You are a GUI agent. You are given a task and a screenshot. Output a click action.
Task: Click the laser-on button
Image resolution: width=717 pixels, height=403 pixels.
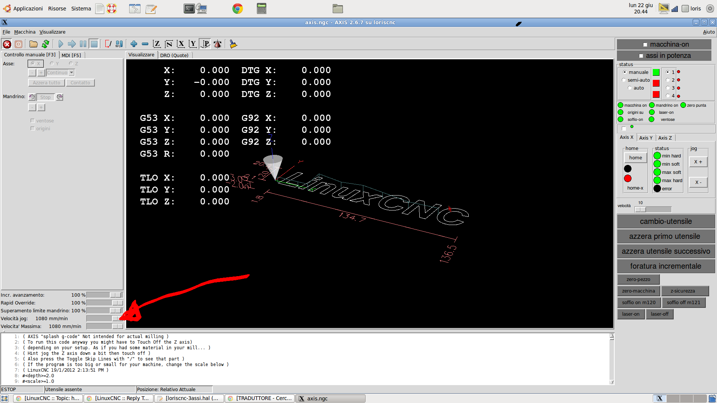631,314
